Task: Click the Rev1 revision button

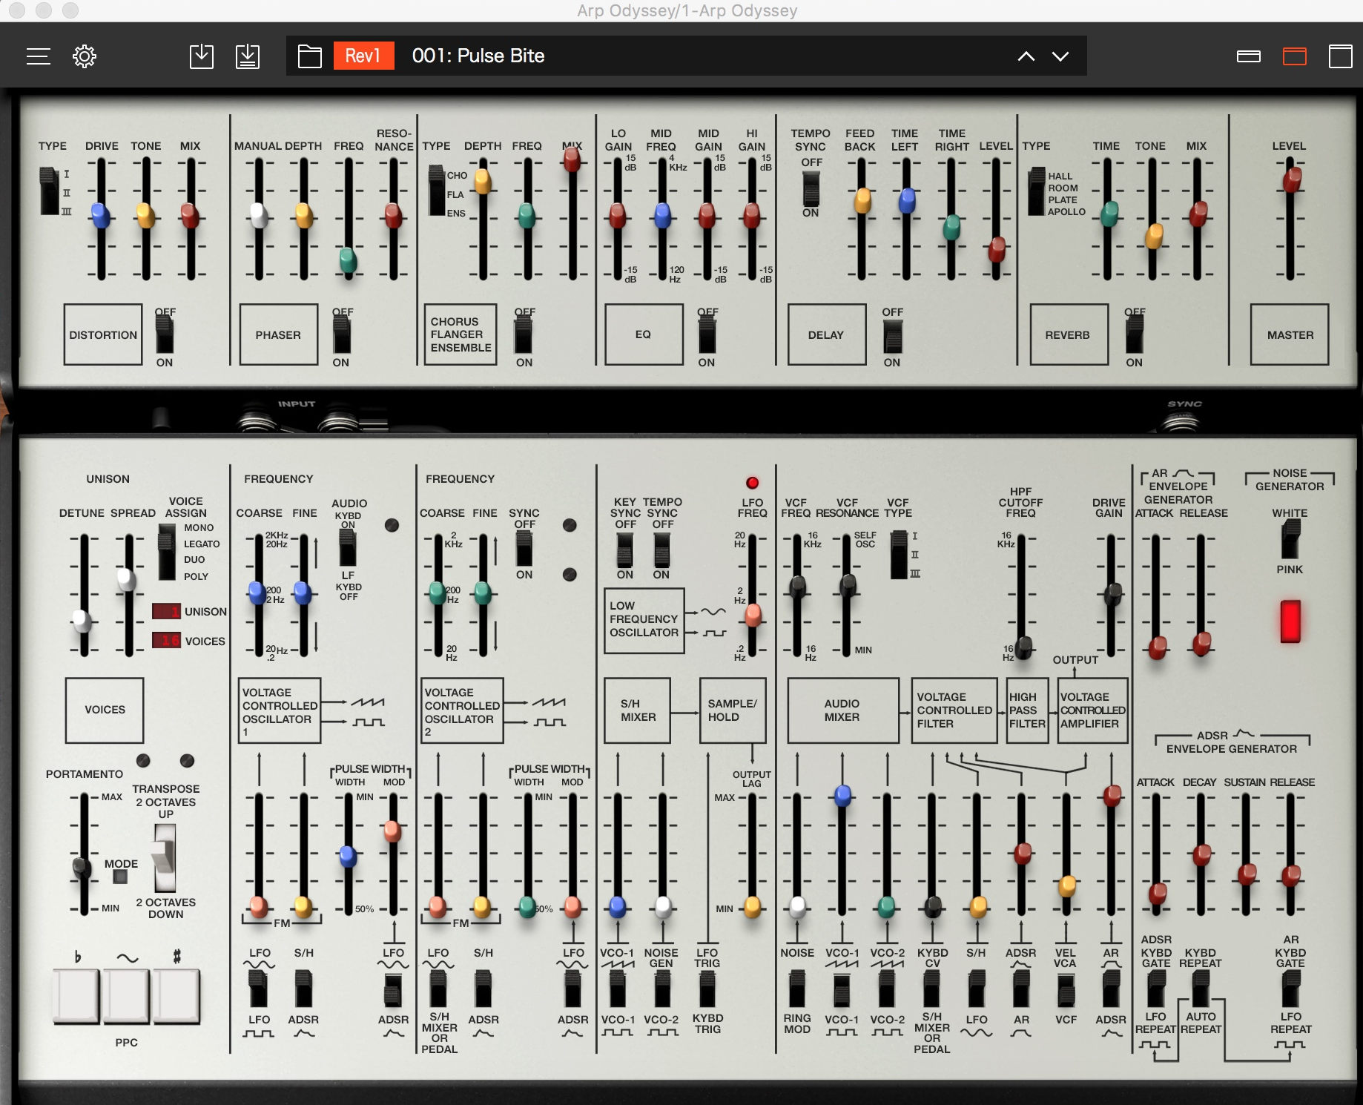Action: pos(363,56)
